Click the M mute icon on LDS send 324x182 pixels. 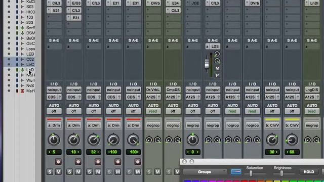pos(217,68)
